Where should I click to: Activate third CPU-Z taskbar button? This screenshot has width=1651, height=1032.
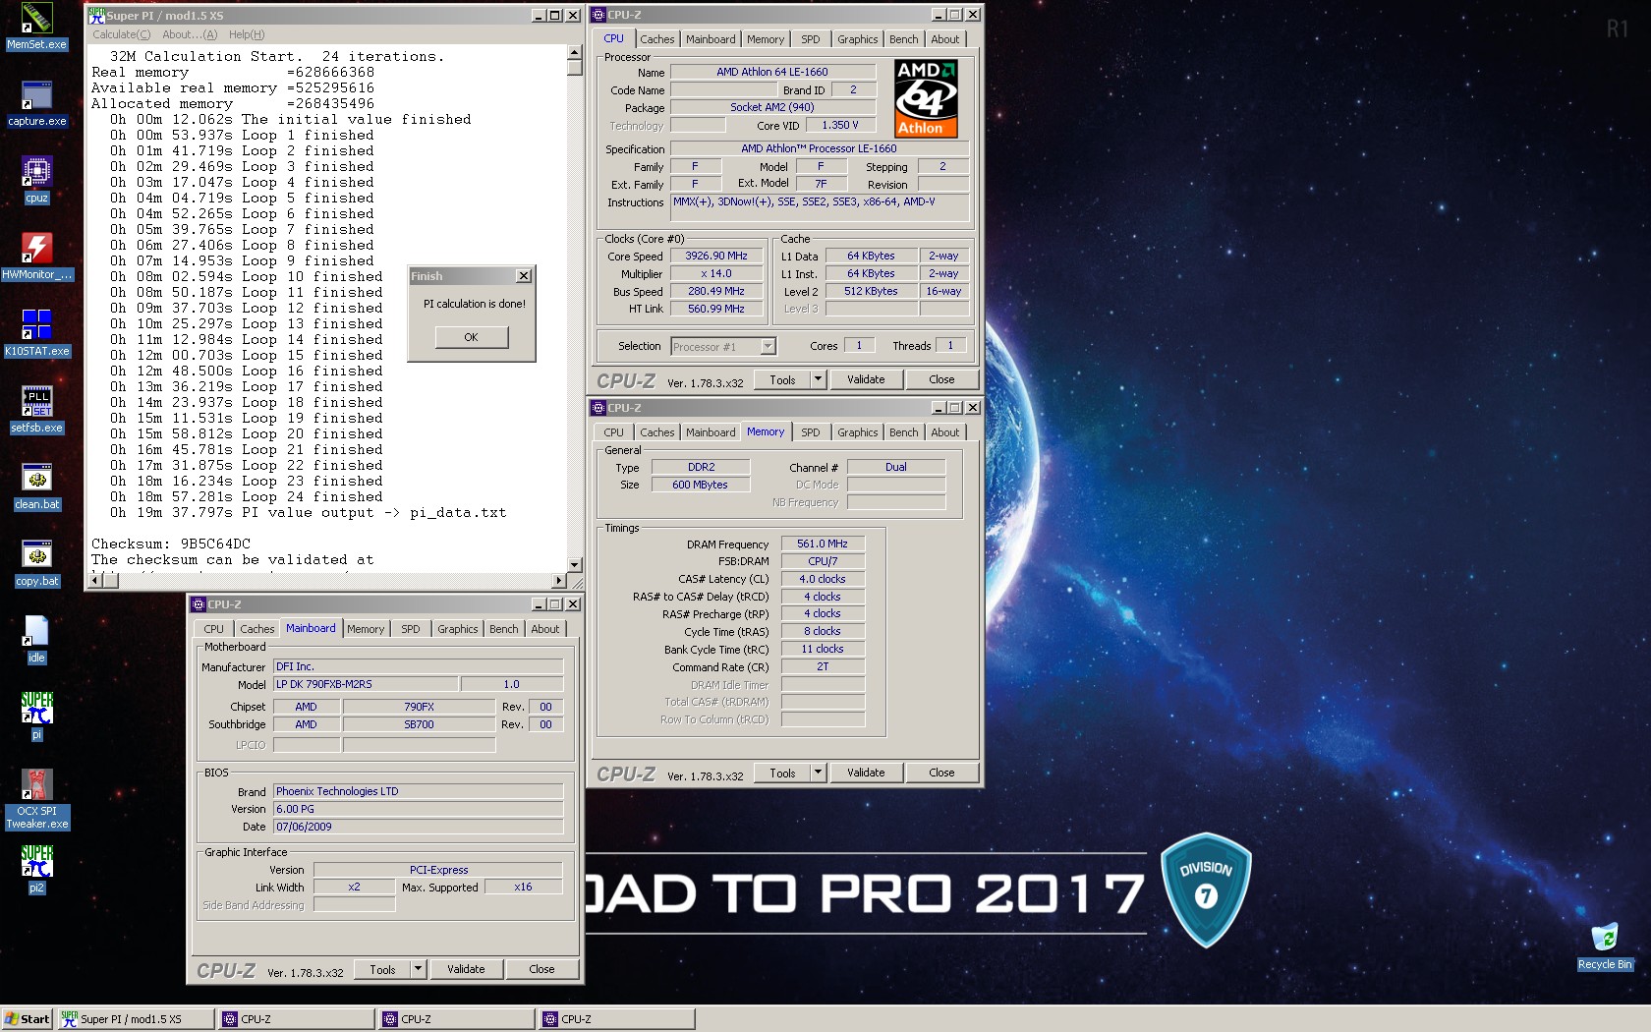point(616,1019)
